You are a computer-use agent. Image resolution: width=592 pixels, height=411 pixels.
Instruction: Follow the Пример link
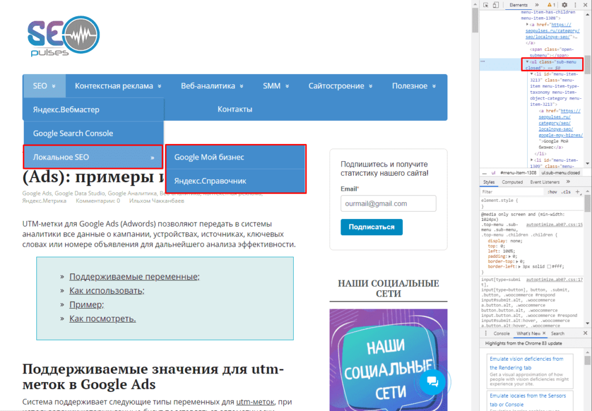pos(87,304)
